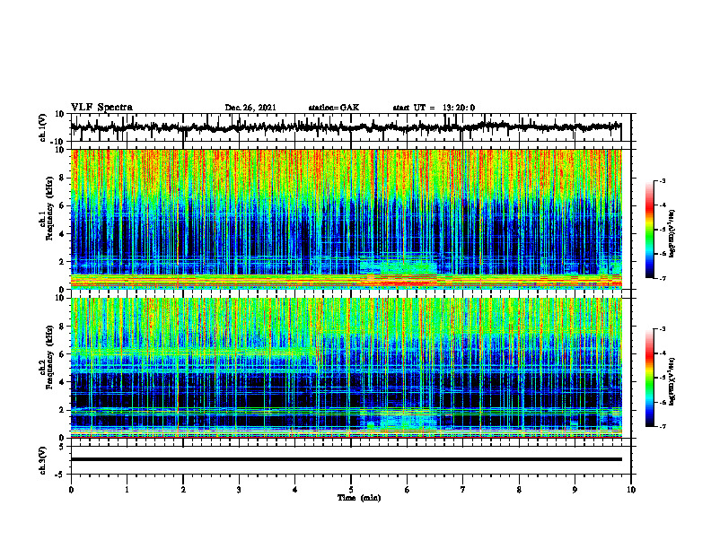Click the log(PSD) label beside the ch.1 colorbar
Image resolution: width=711 pixels, height=549 pixels.
tap(672, 233)
